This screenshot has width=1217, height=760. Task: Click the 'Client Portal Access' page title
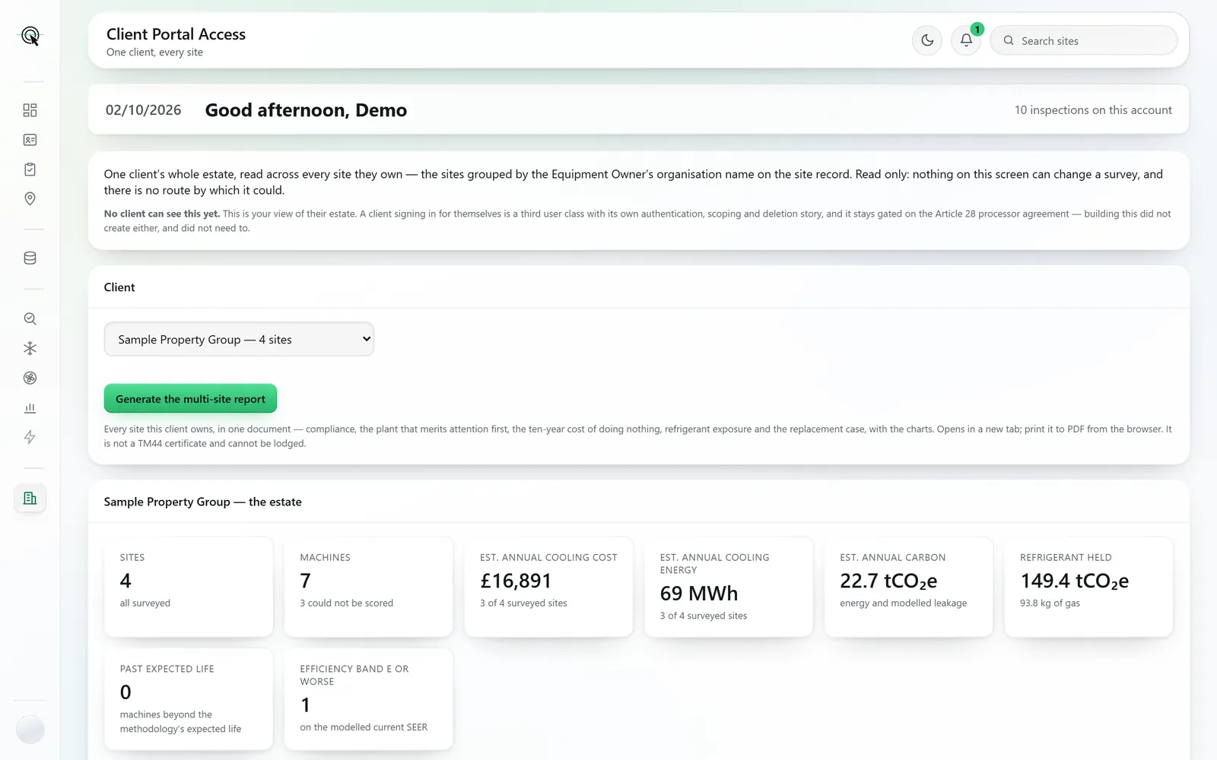(176, 34)
